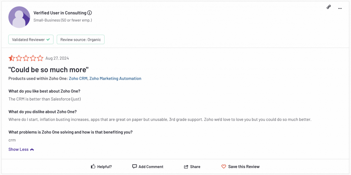The width and height of the screenshot is (351, 175).
Task: Click the Add Comment speech bubble icon
Action: (x=134, y=166)
